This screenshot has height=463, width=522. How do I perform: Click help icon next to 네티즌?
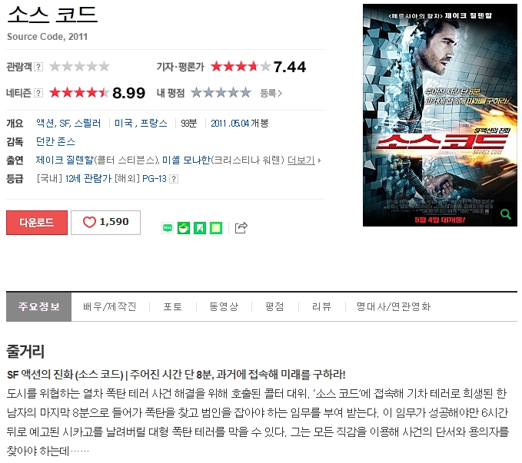point(38,93)
